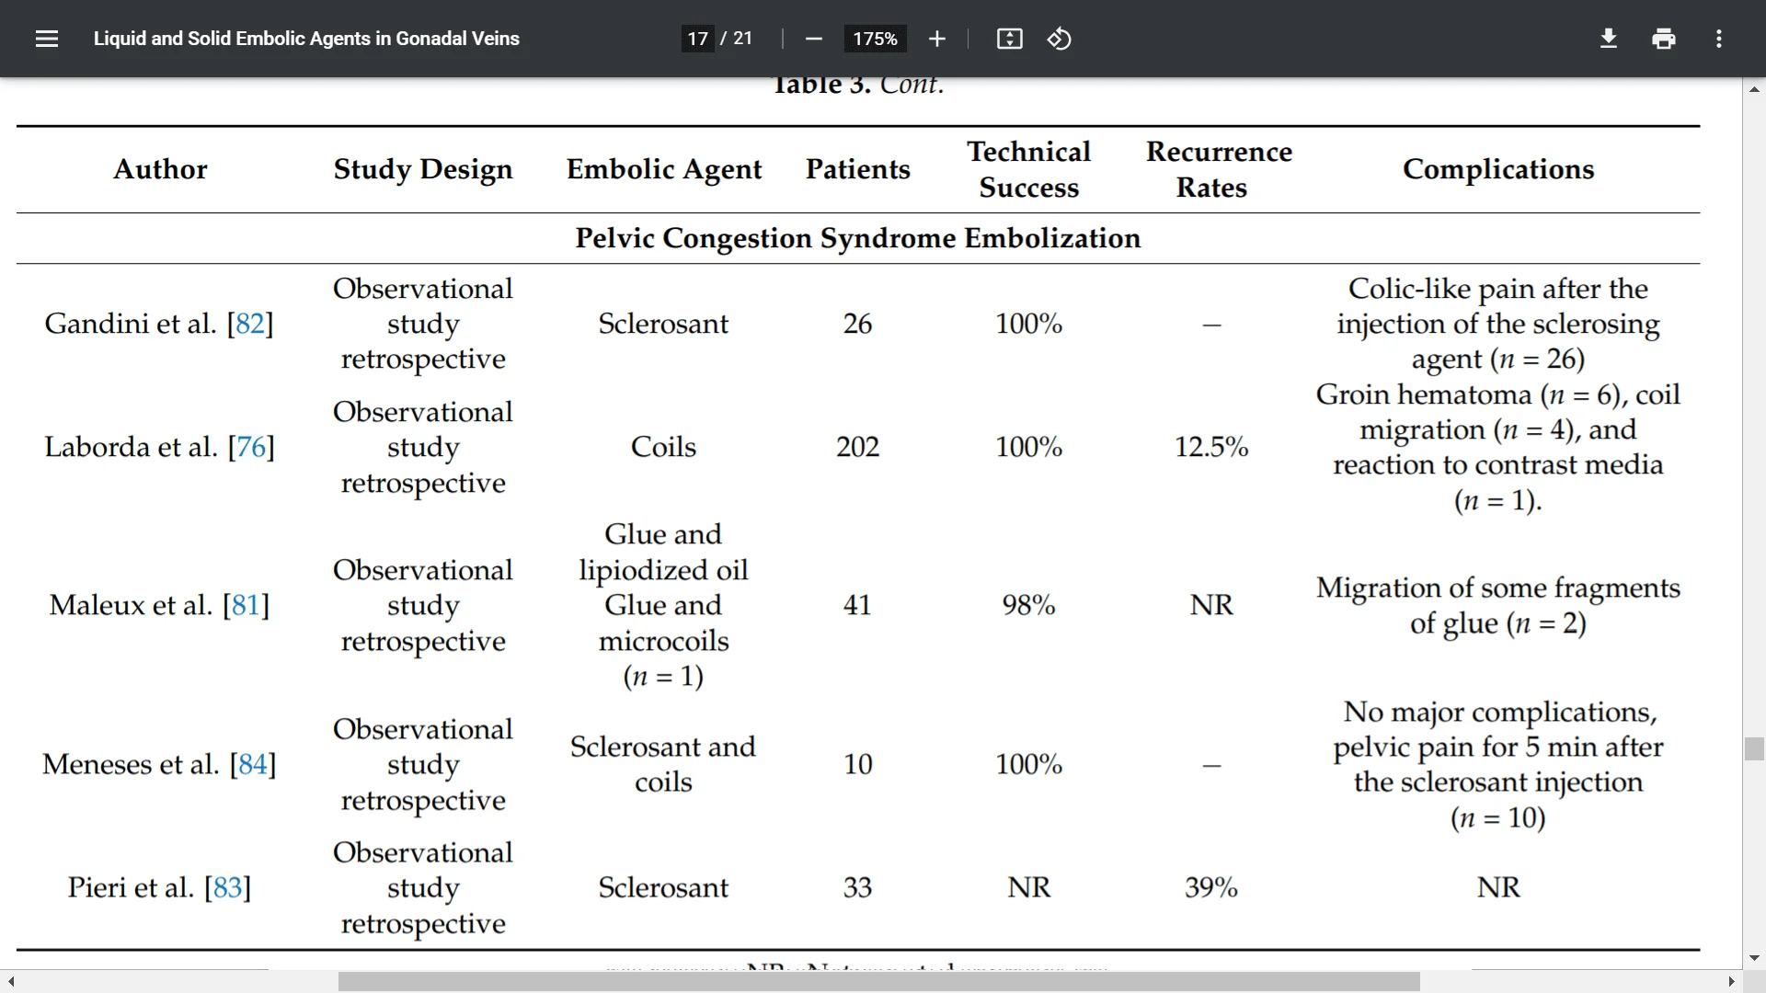Click the 'Sclerosant and coils' cell
This screenshot has width=1766, height=993.
tap(663, 764)
